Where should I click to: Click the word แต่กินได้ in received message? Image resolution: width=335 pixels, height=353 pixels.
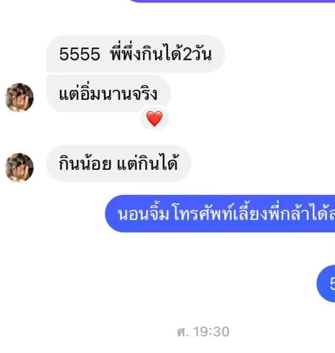click(148, 162)
